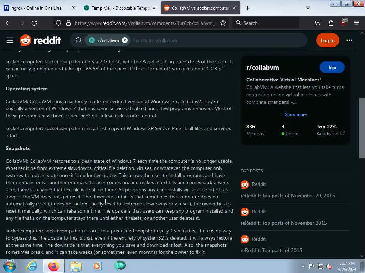Click the Firefox address bar URL
This screenshot has width=365, height=273.
145,23
